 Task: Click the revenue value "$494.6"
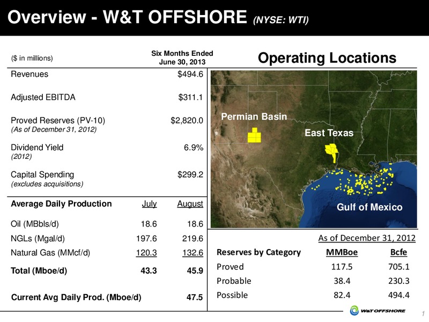tap(190, 74)
